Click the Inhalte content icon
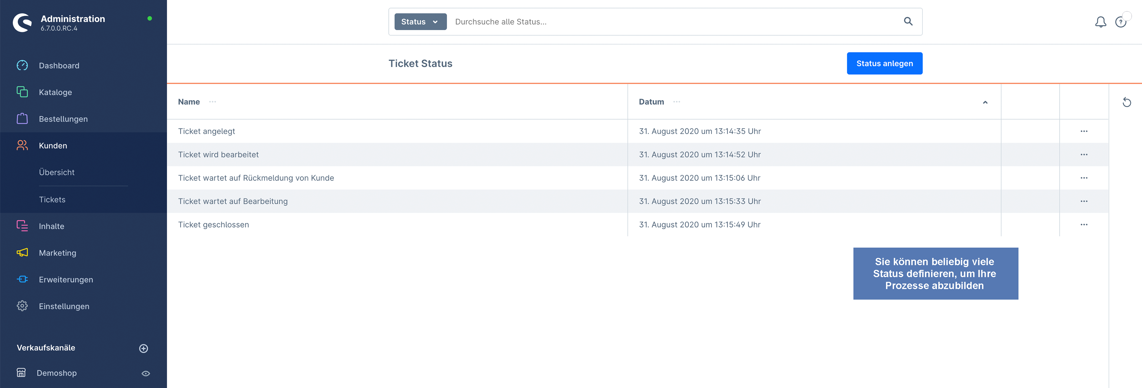The image size is (1142, 388). (x=22, y=226)
